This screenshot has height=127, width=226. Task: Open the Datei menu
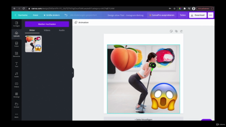35,15
